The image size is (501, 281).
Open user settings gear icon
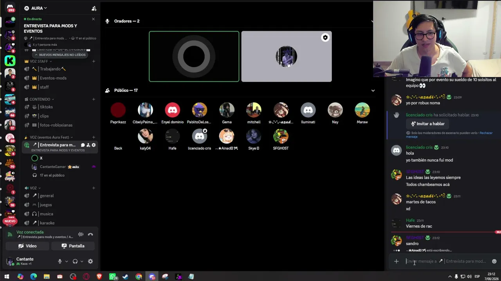90,261
